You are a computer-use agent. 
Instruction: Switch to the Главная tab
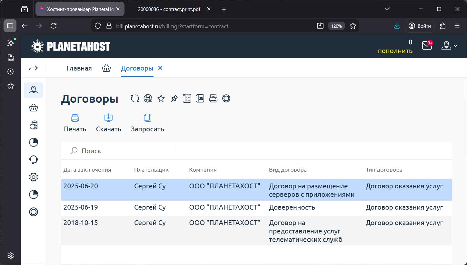tap(79, 68)
